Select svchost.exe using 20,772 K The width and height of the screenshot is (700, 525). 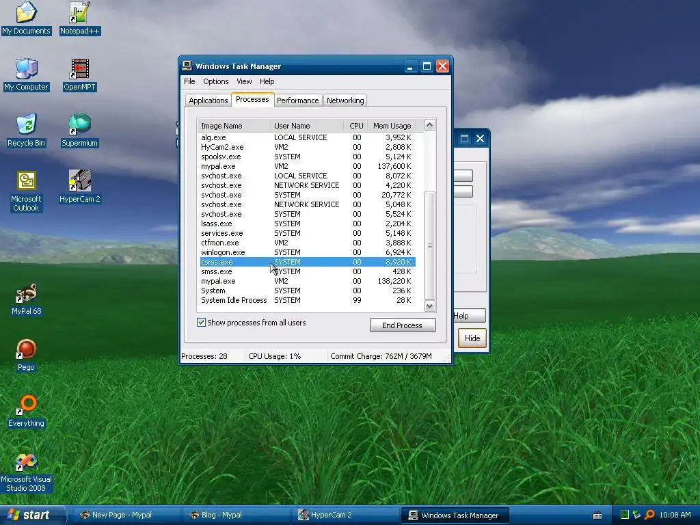coord(308,195)
